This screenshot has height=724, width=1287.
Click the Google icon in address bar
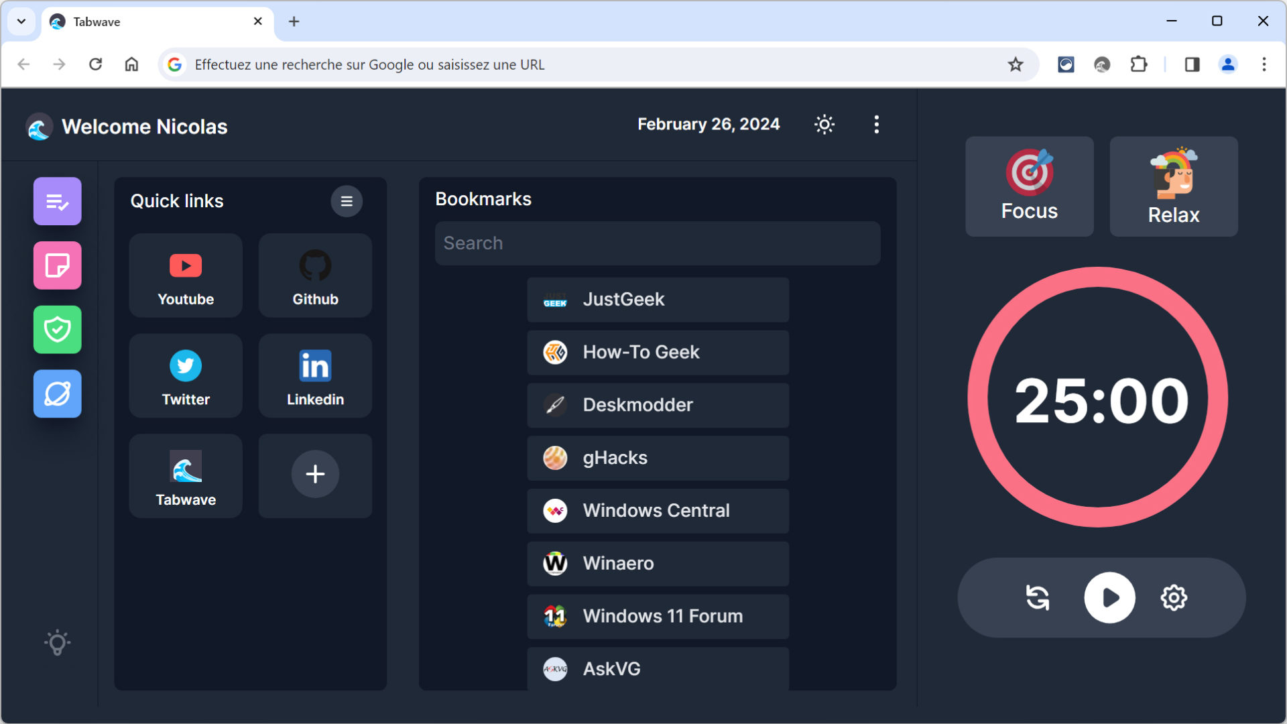click(x=175, y=64)
